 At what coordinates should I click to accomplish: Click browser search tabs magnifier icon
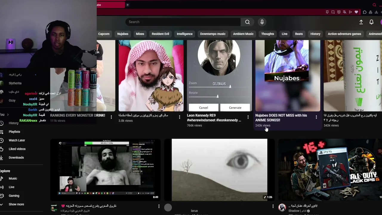374,5
